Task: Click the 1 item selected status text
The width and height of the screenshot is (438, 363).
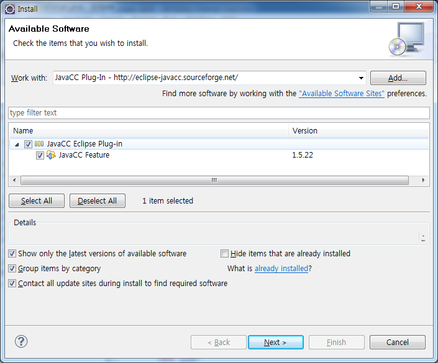Action: tap(168, 201)
